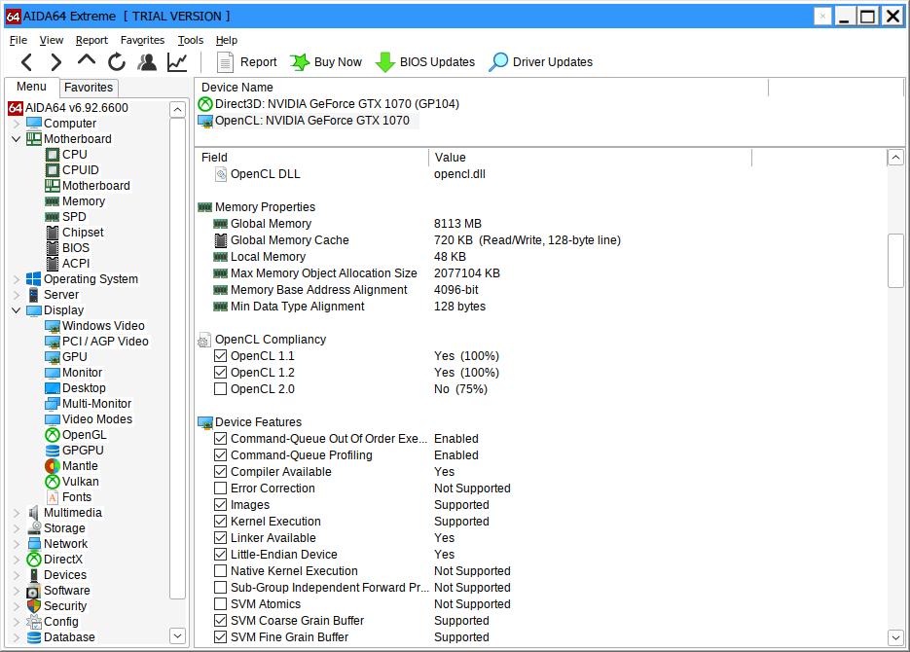Toggle the Compiler Available checkbox

pos(221,472)
